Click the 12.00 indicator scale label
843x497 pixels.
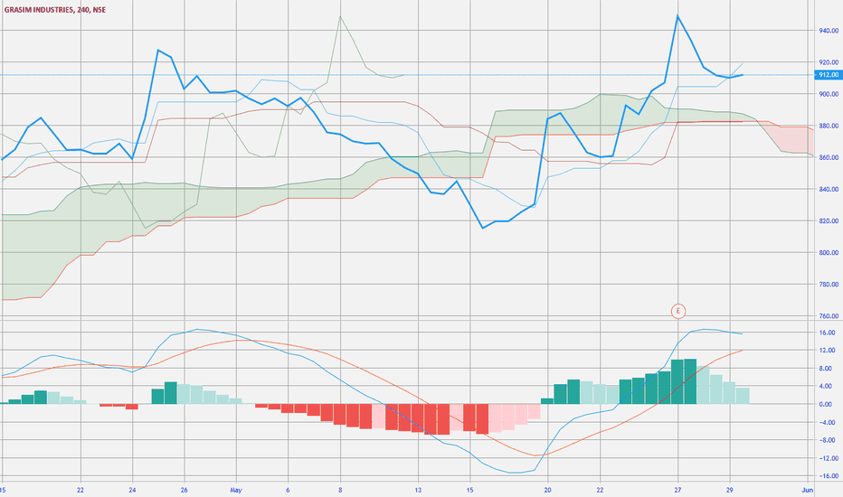point(828,351)
